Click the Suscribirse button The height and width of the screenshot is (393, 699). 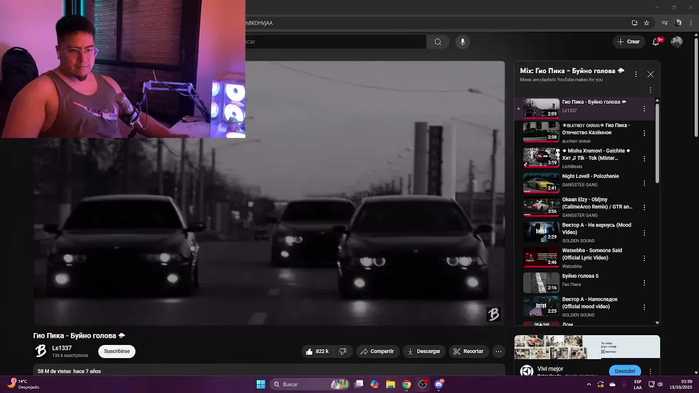click(117, 351)
